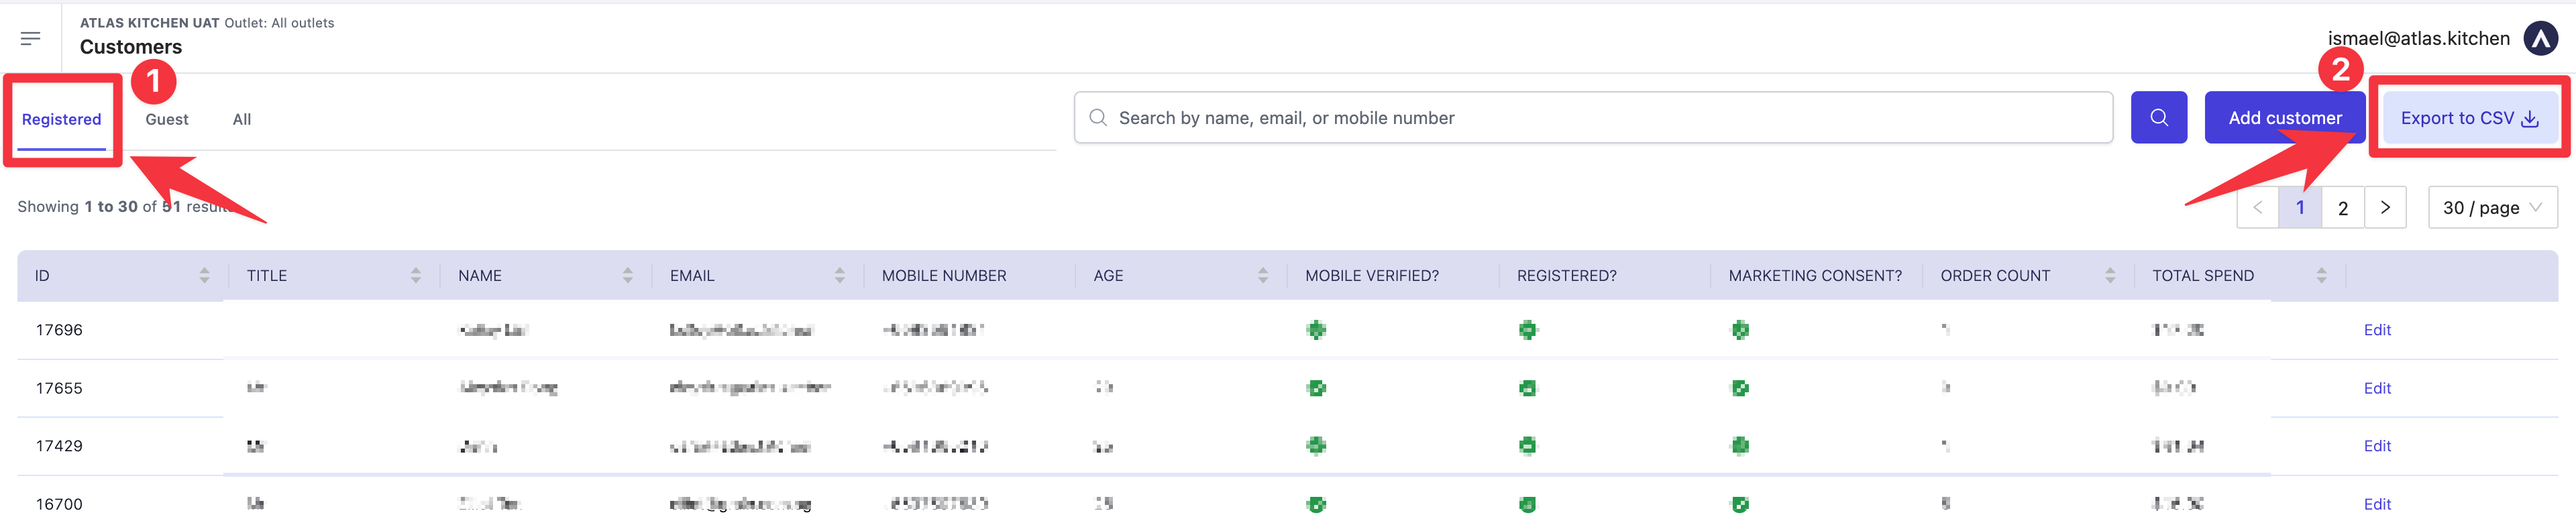
Task: Click the Atlas profile avatar icon
Action: click(x=2540, y=39)
